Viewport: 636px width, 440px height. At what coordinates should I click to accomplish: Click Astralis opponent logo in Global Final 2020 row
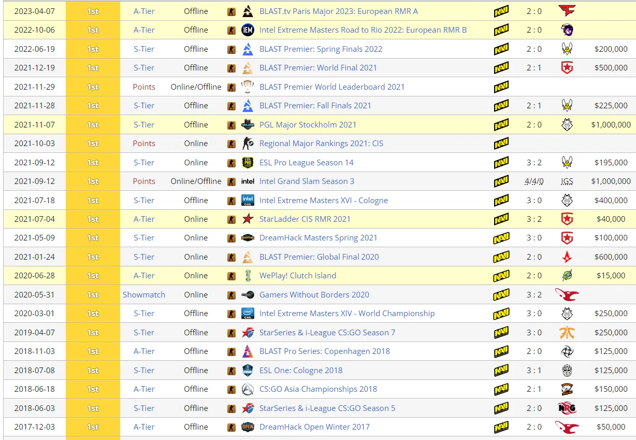(567, 257)
